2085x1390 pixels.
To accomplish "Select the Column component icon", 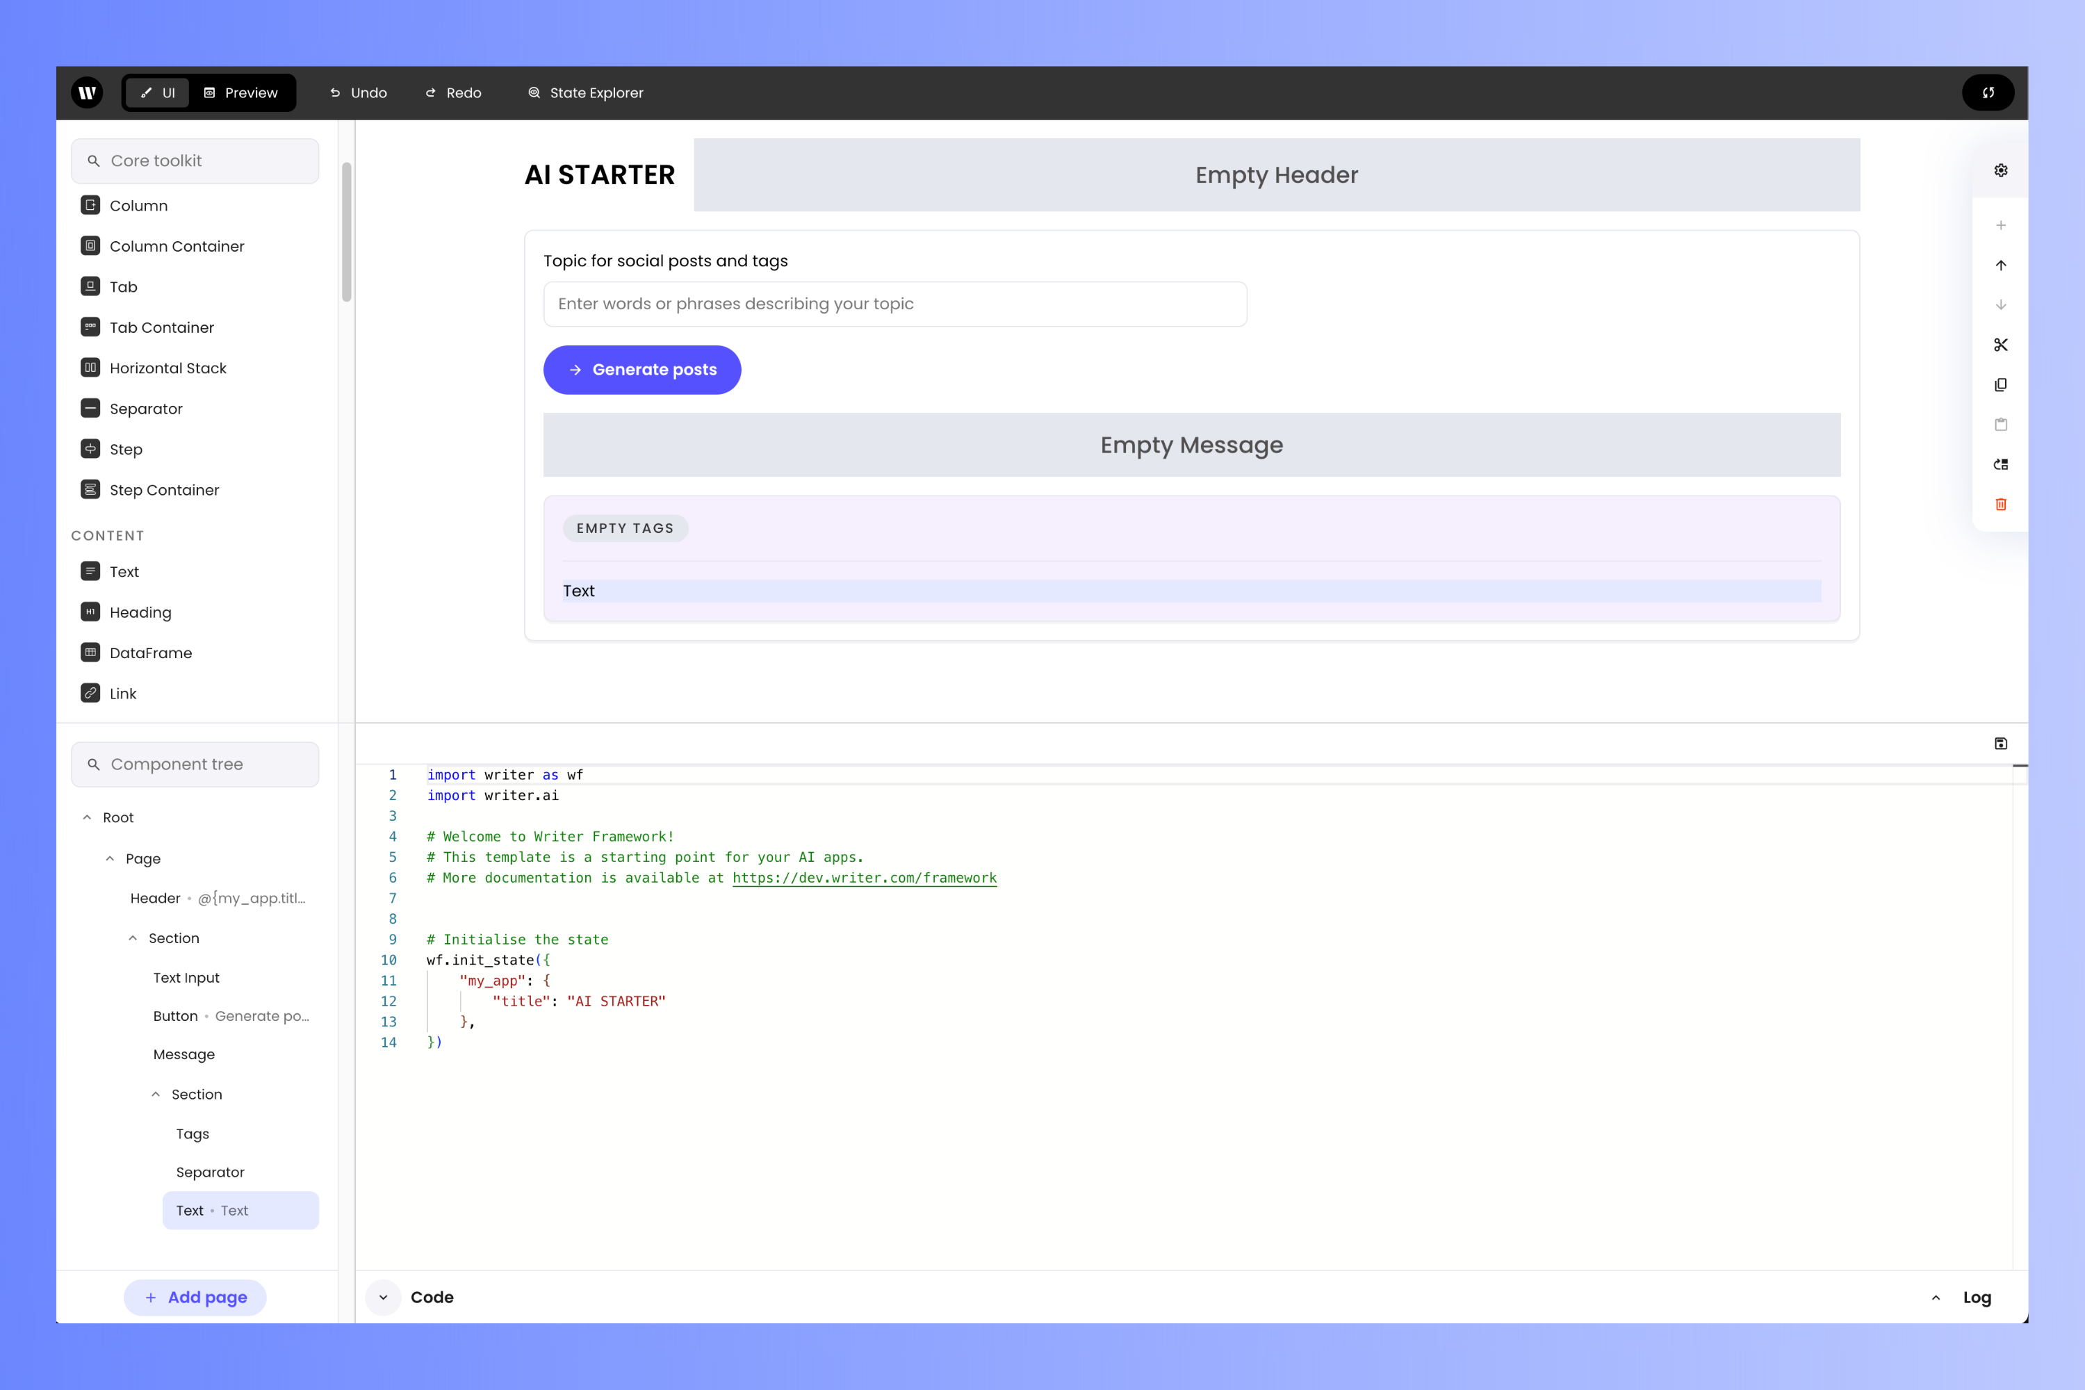I will pyautogui.click(x=90, y=205).
